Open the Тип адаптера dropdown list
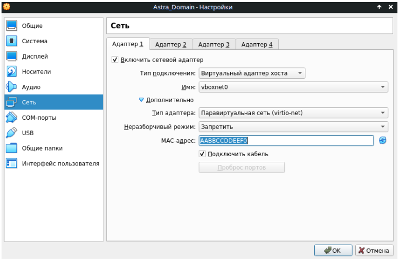Image resolution: width=400 pixels, height=261 pixels. tap(293, 113)
